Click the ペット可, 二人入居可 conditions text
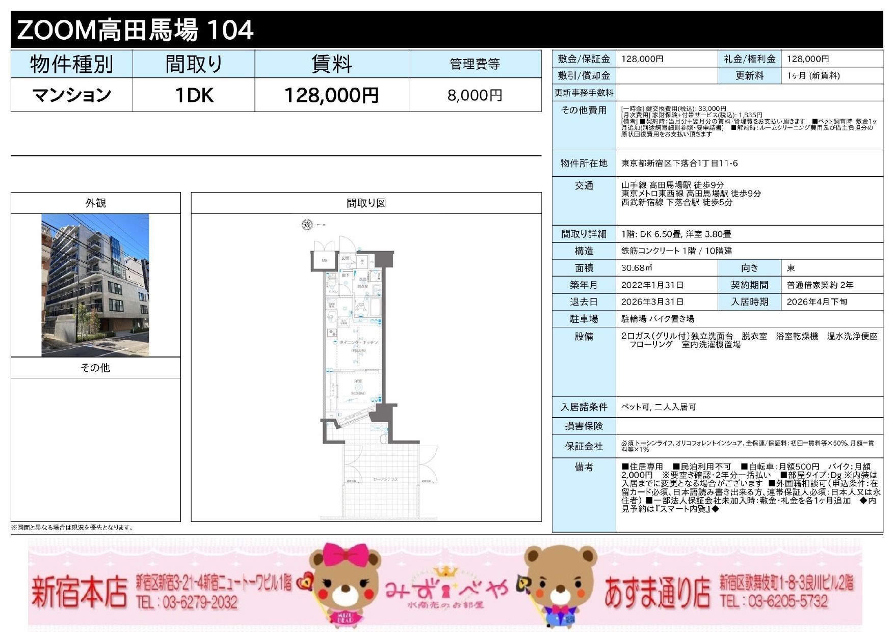 click(659, 407)
